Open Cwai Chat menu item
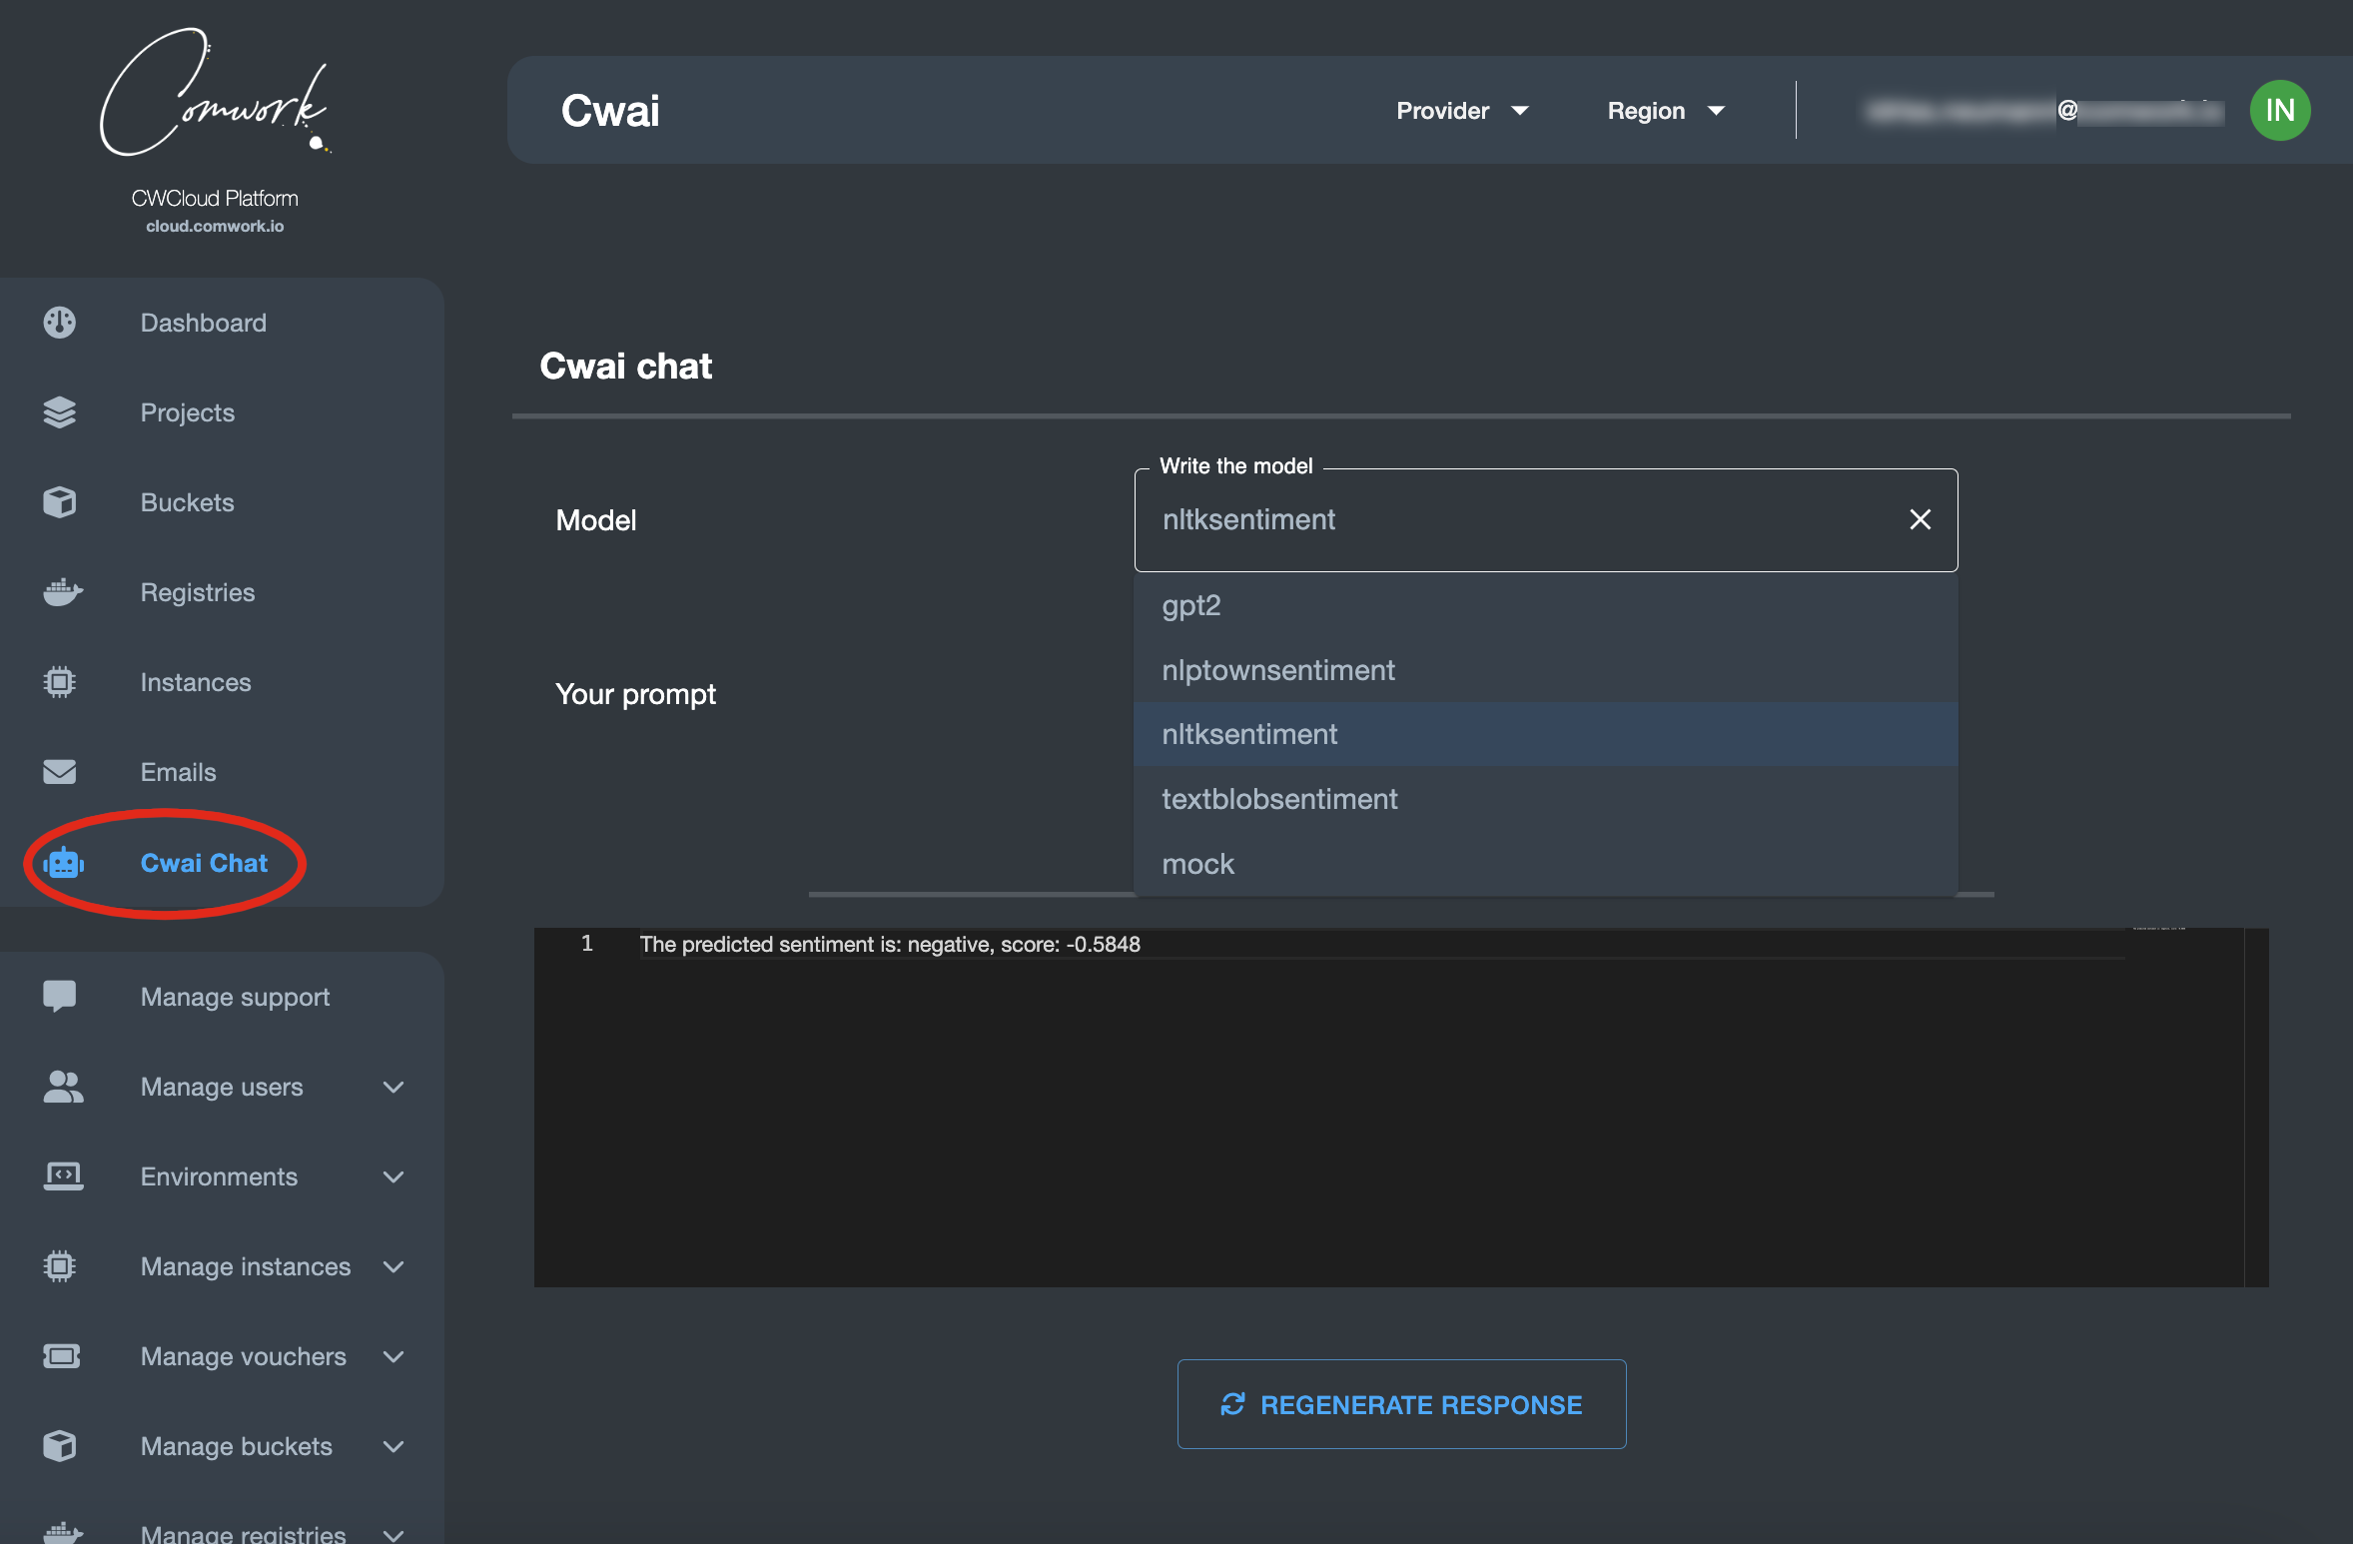 [205, 863]
